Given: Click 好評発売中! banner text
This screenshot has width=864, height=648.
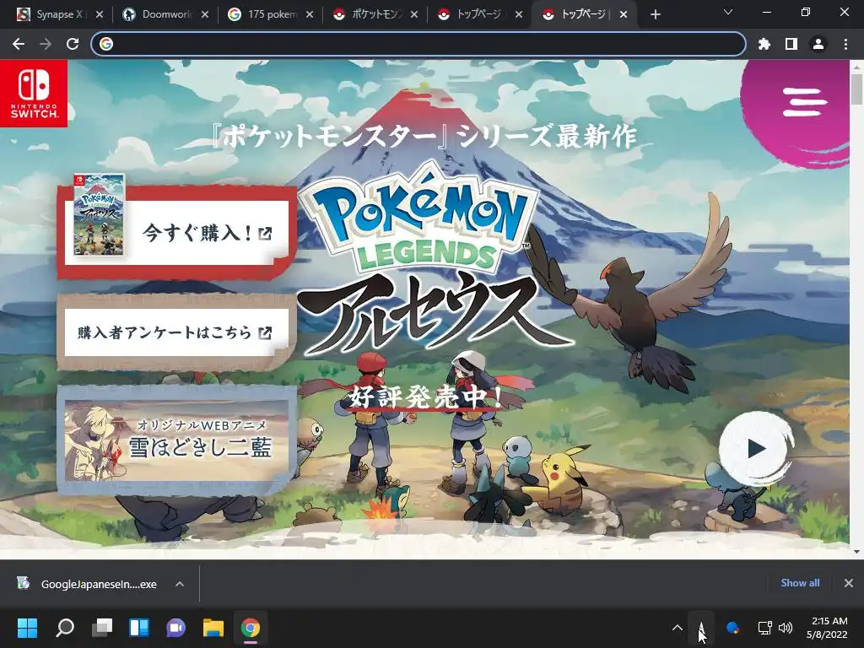Looking at the screenshot, I should click(425, 397).
